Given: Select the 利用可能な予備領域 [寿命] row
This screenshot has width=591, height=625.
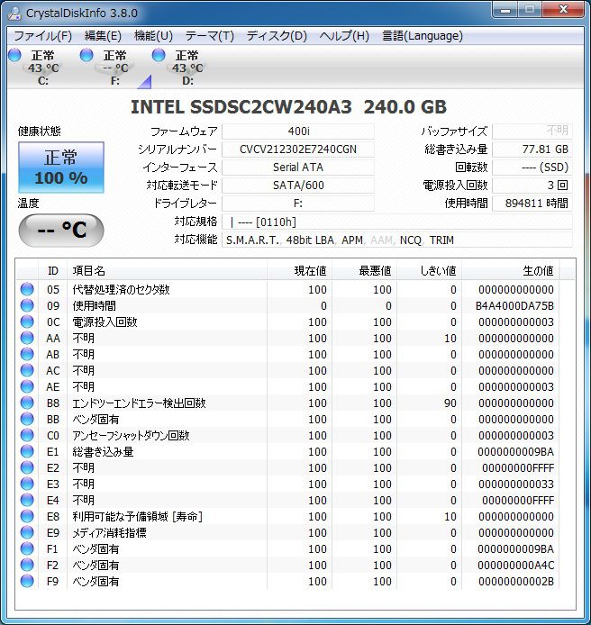Looking at the screenshot, I should pos(287,517).
